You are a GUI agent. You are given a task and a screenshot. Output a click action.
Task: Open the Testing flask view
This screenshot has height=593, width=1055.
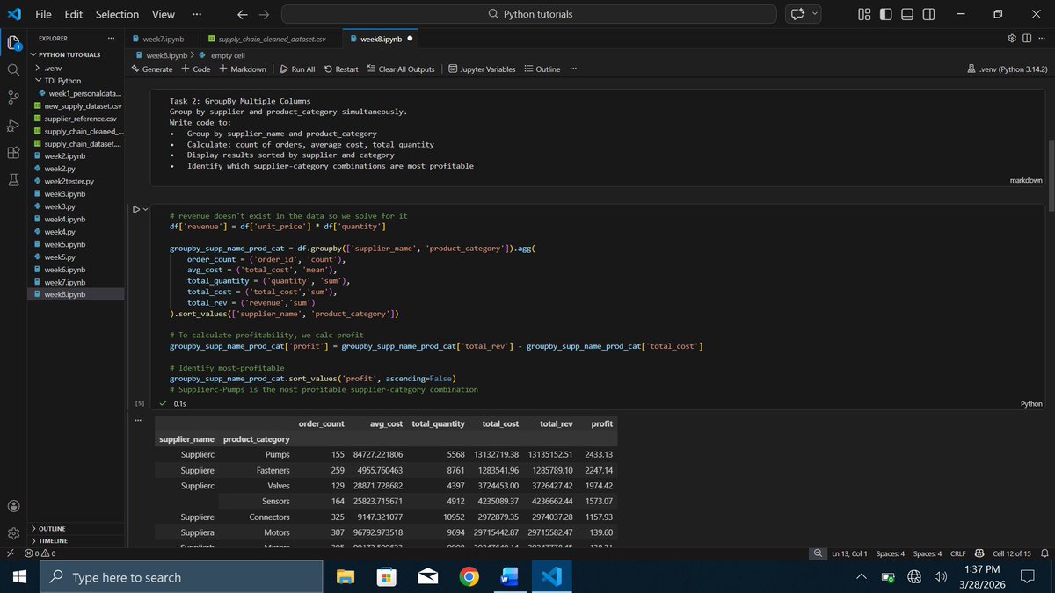click(13, 179)
